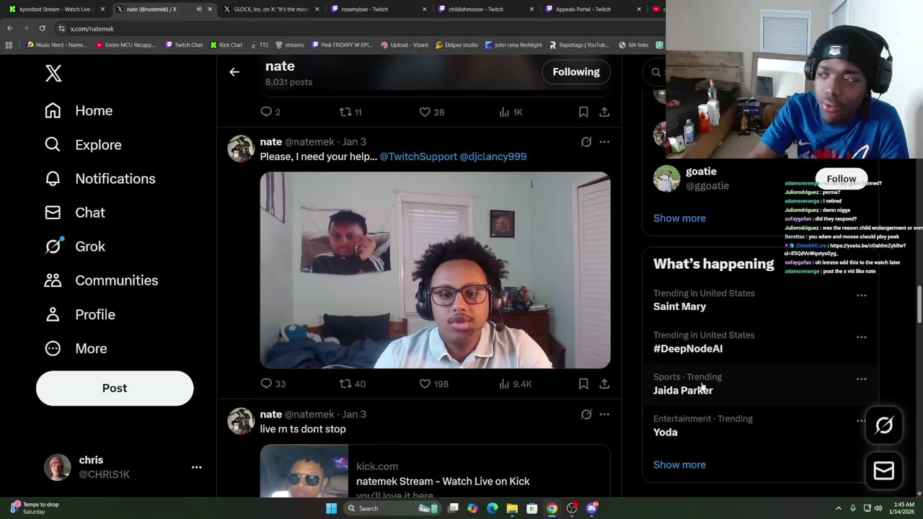Open more options on 'Please, I need your help' post

click(604, 142)
